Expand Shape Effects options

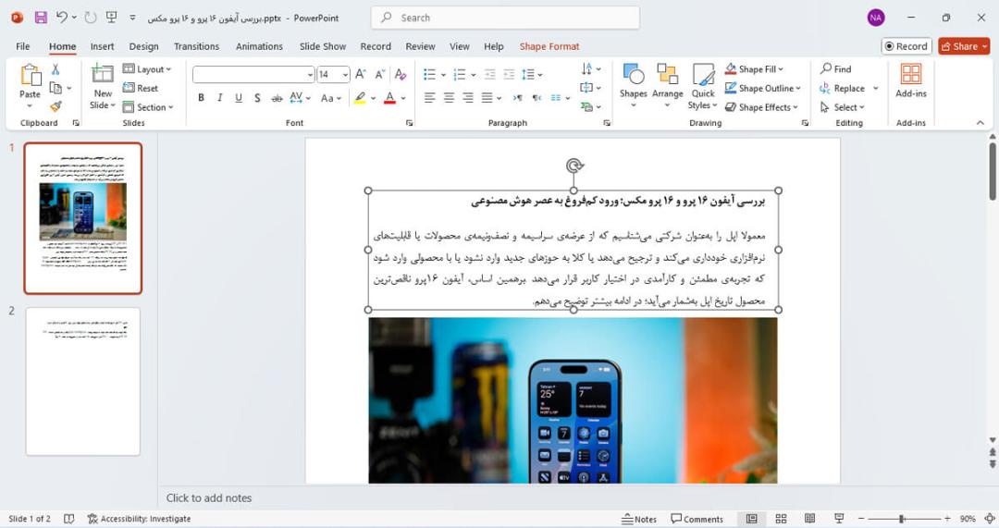click(x=761, y=107)
